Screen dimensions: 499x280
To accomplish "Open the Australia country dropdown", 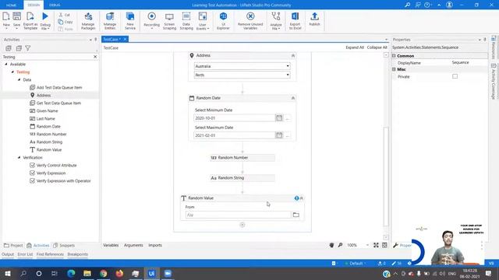I will pyautogui.click(x=242, y=66).
